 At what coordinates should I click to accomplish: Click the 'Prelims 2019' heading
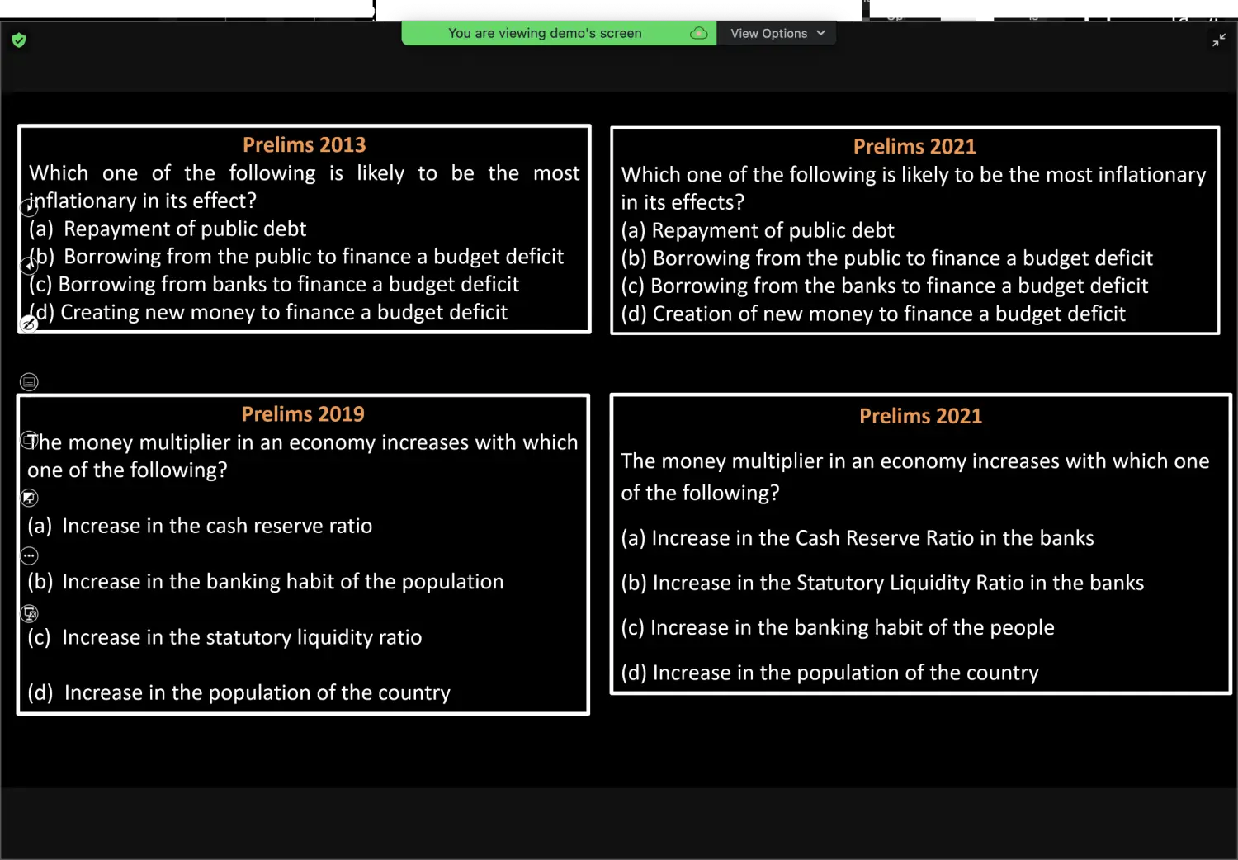point(303,414)
